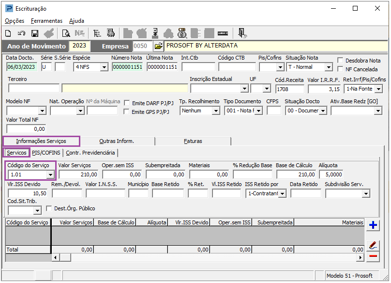Switch to Faturas tab
The width and height of the screenshot is (391, 283).
pos(193,141)
